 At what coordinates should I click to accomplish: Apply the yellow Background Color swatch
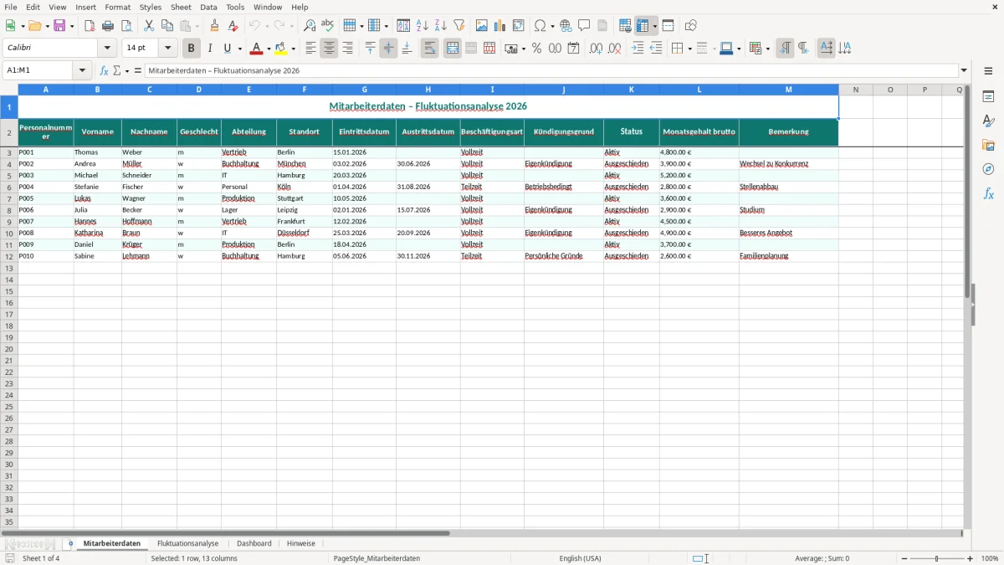point(282,49)
